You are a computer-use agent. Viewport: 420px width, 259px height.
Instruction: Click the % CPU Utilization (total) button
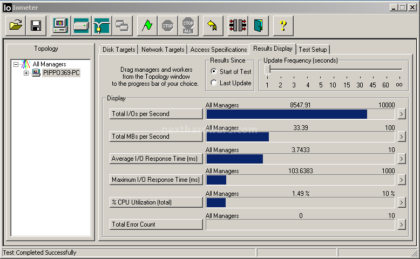[156, 202]
